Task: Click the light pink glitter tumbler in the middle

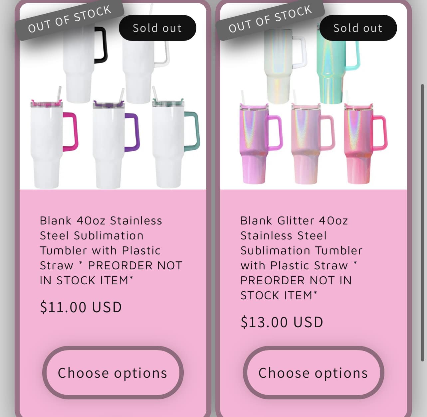Action: [306, 143]
